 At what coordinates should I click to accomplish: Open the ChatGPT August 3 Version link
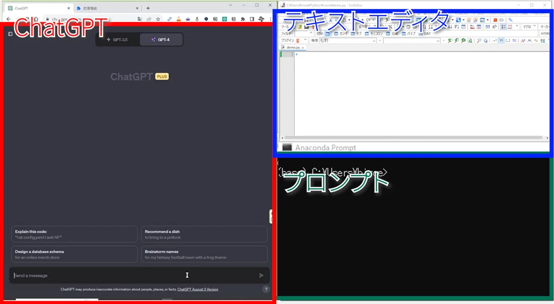197,289
